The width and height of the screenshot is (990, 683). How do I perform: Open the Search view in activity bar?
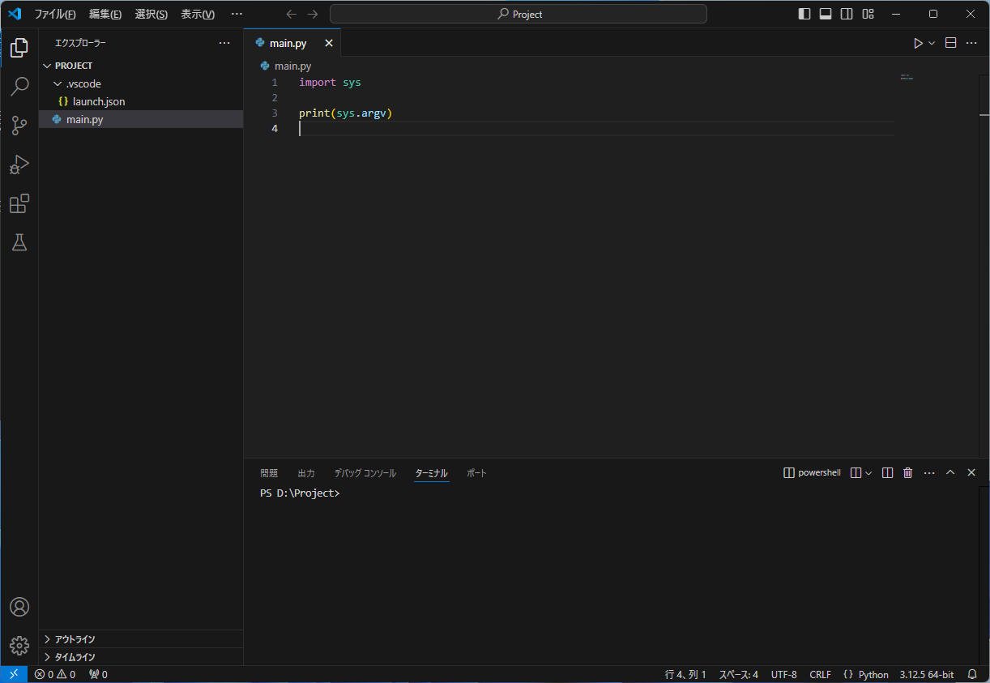tap(19, 87)
